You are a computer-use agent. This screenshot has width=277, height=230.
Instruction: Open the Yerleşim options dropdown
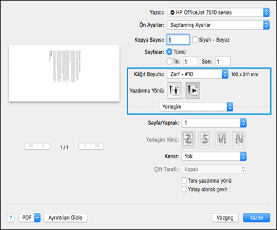point(196,107)
